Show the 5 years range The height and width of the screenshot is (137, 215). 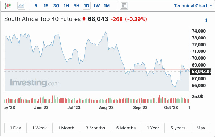(178, 128)
